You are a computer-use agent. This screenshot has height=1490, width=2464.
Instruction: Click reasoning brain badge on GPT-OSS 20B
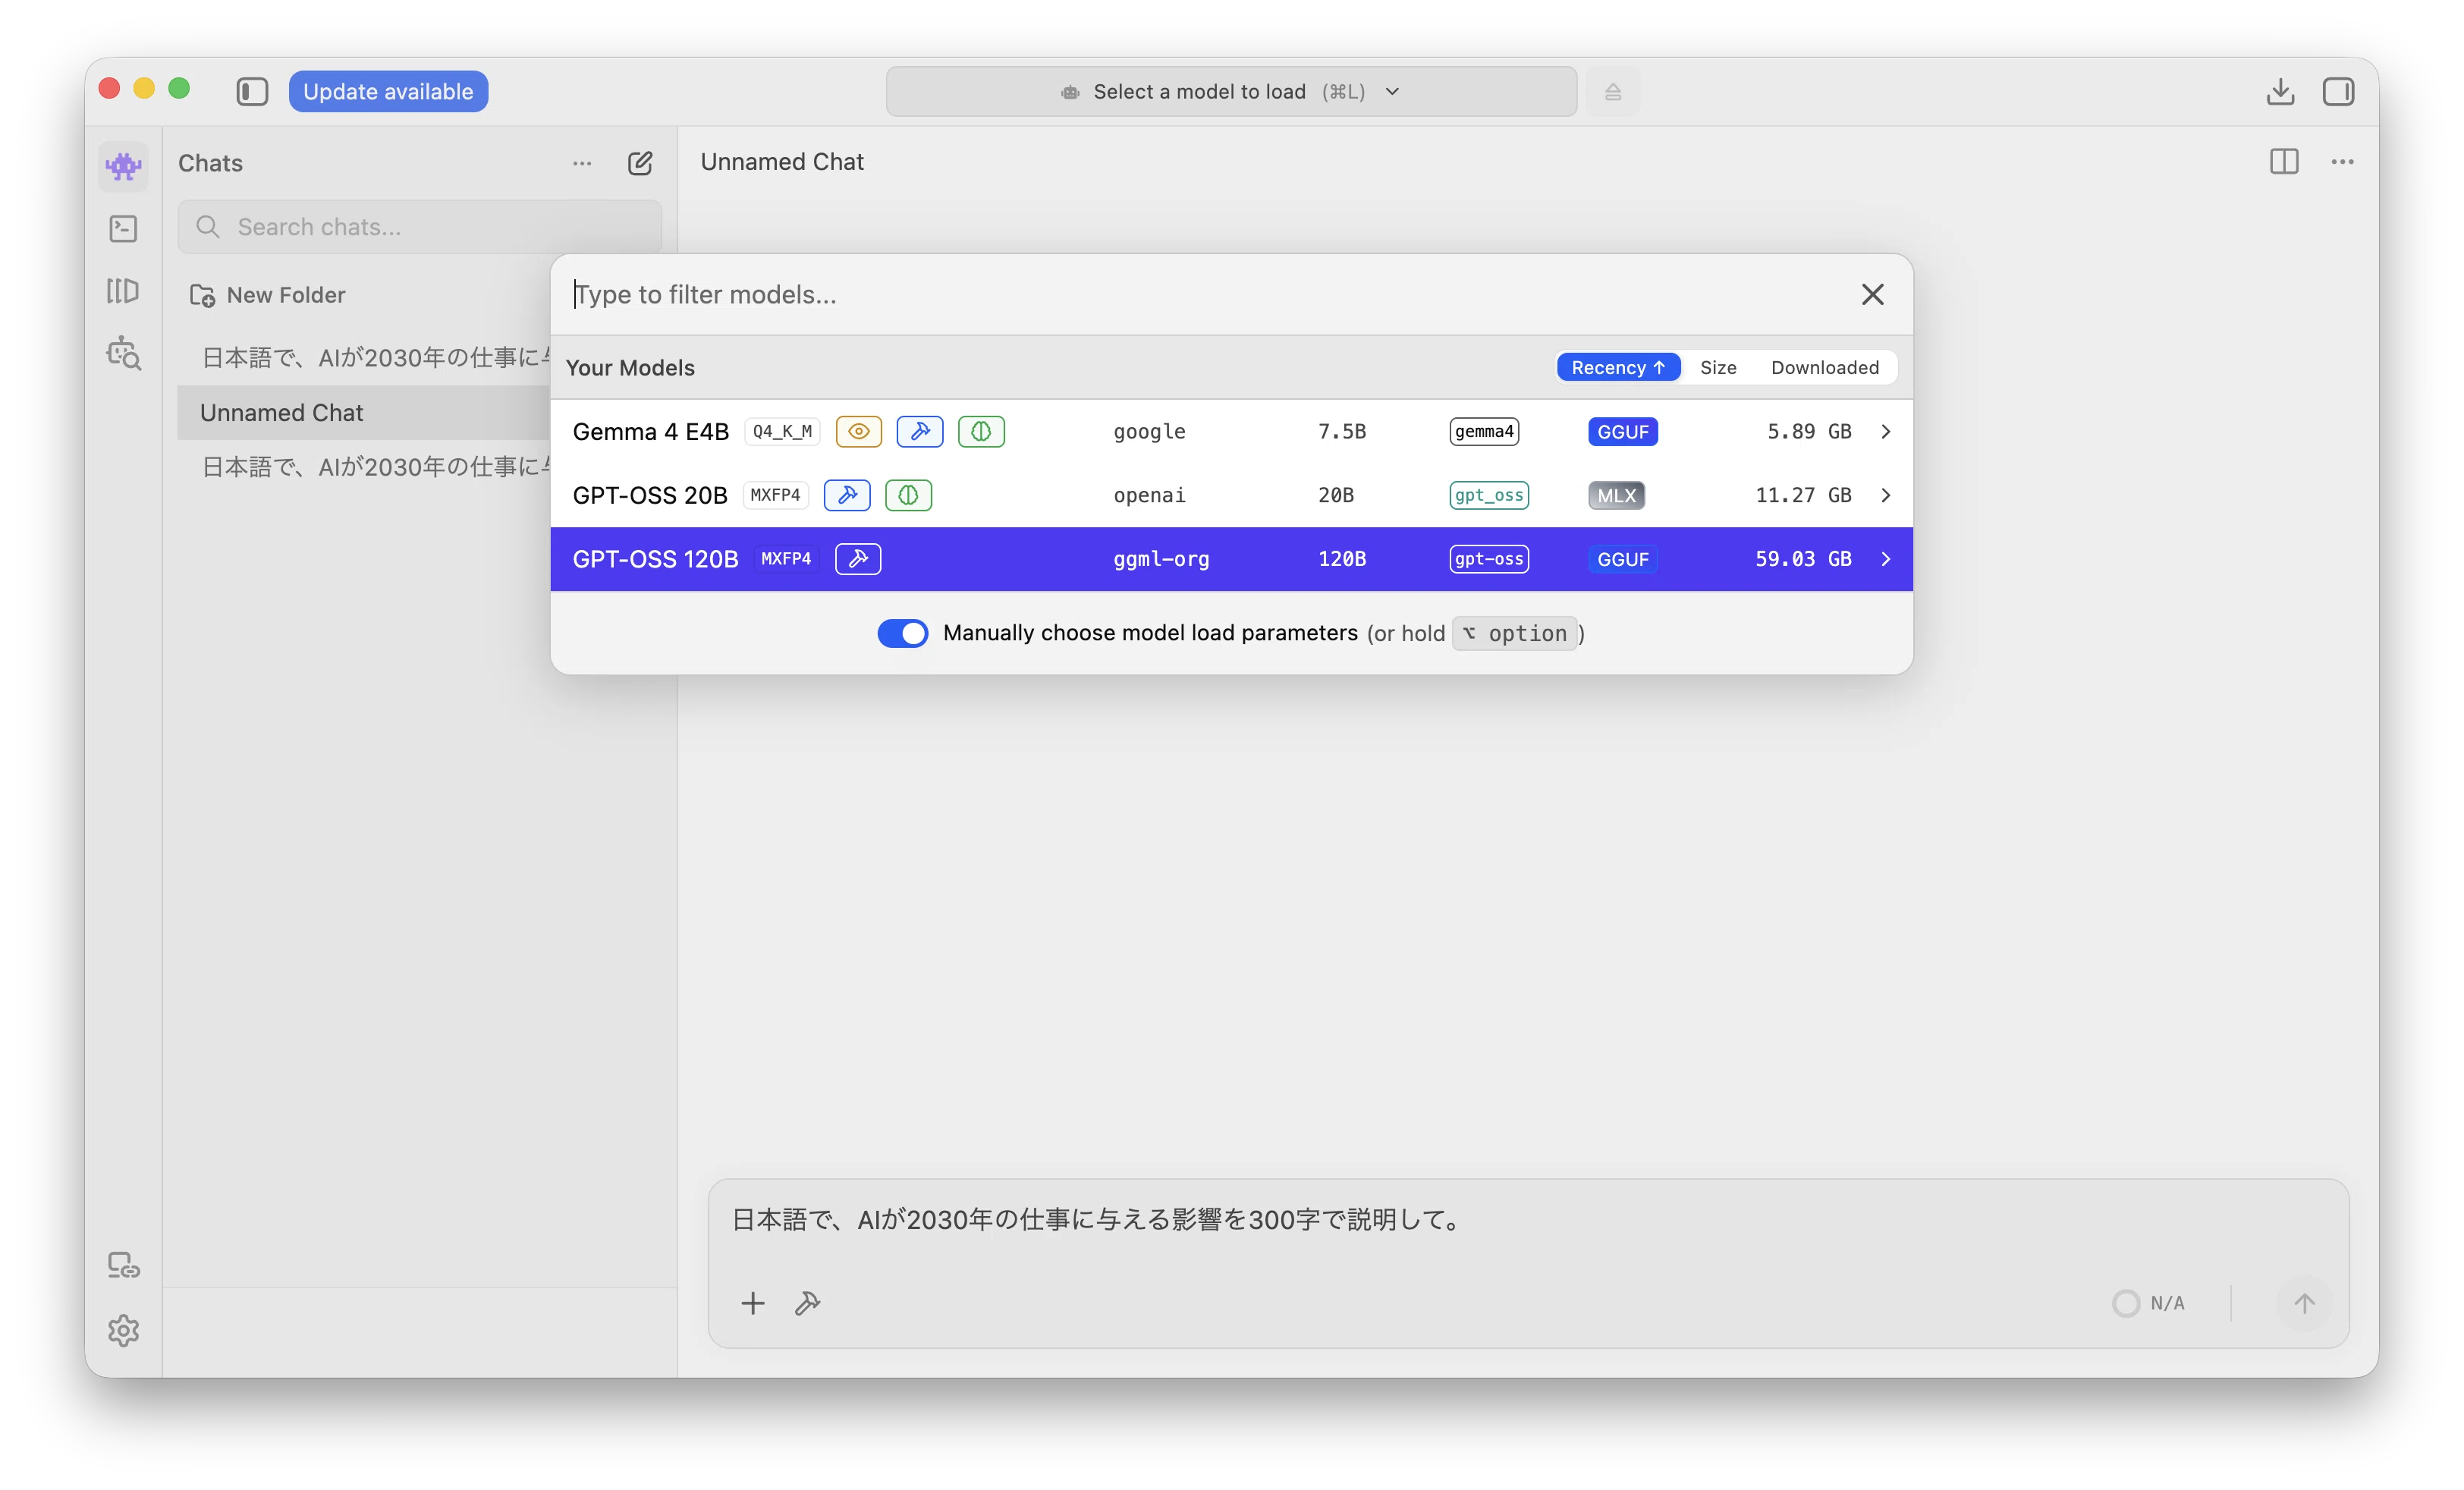click(908, 495)
